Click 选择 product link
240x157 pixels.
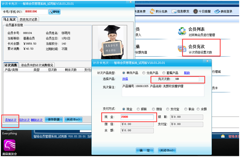coord(125,79)
